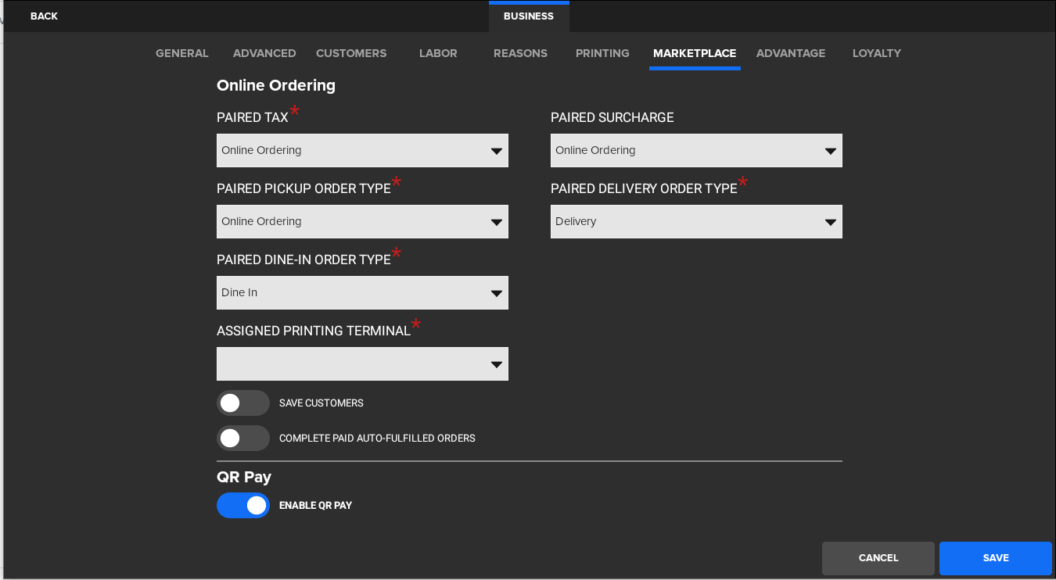1056x580 pixels.
Task: Switch to the Labor tab
Action: (438, 53)
